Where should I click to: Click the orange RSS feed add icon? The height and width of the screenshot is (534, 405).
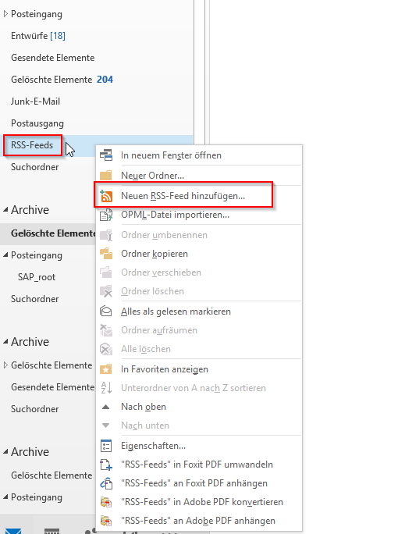(106, 196)
